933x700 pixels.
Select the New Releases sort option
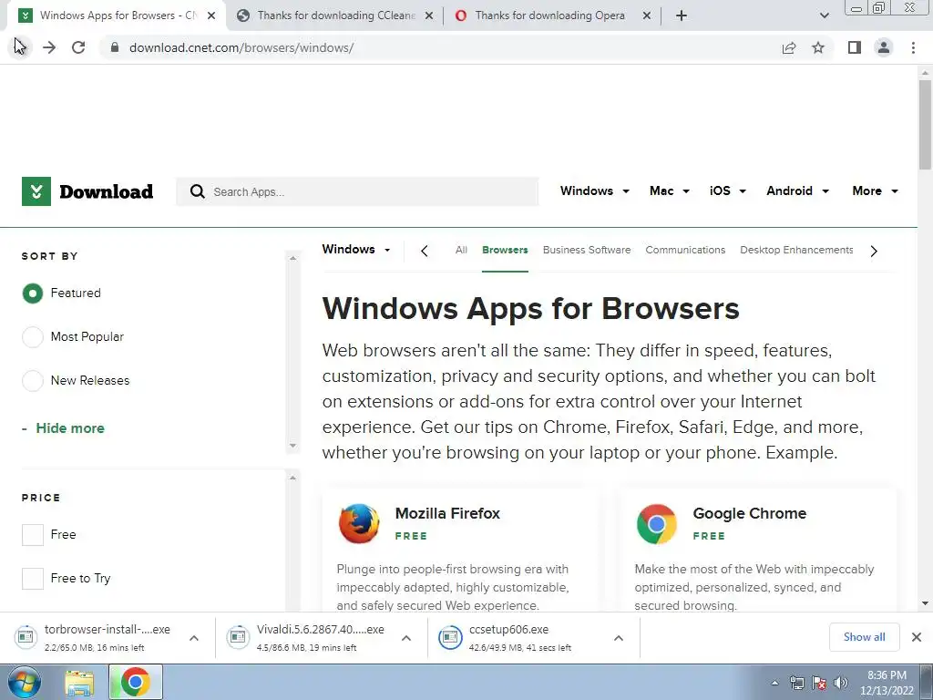point(33,380)
